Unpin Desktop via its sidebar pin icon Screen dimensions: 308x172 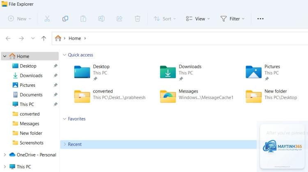(x=55, y=66)
